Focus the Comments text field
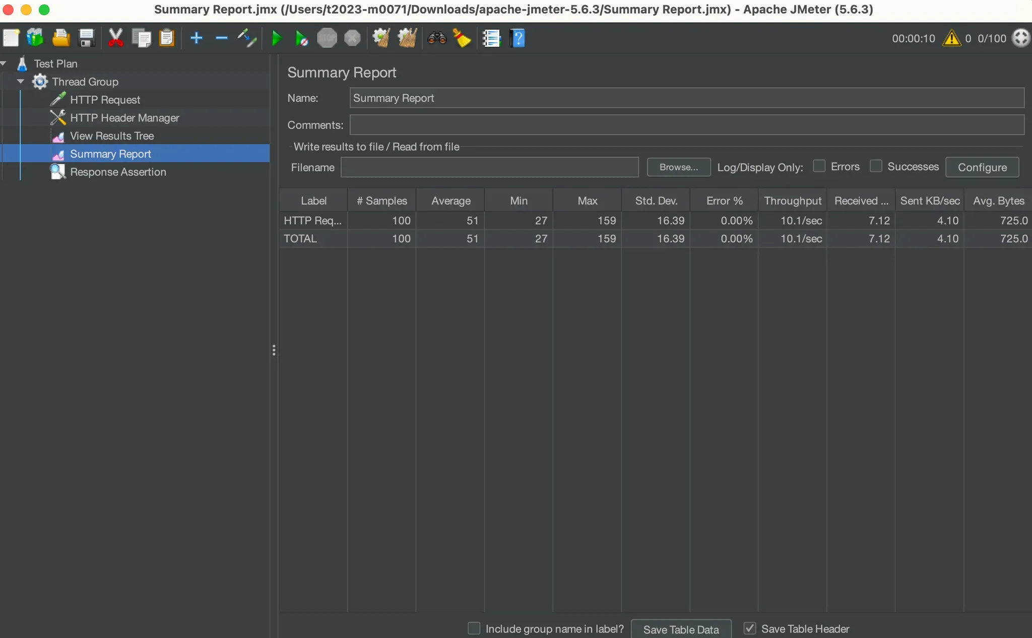 (687, 125)
